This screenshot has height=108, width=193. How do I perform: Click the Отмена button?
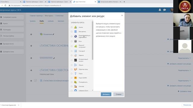tap(119, 94)
